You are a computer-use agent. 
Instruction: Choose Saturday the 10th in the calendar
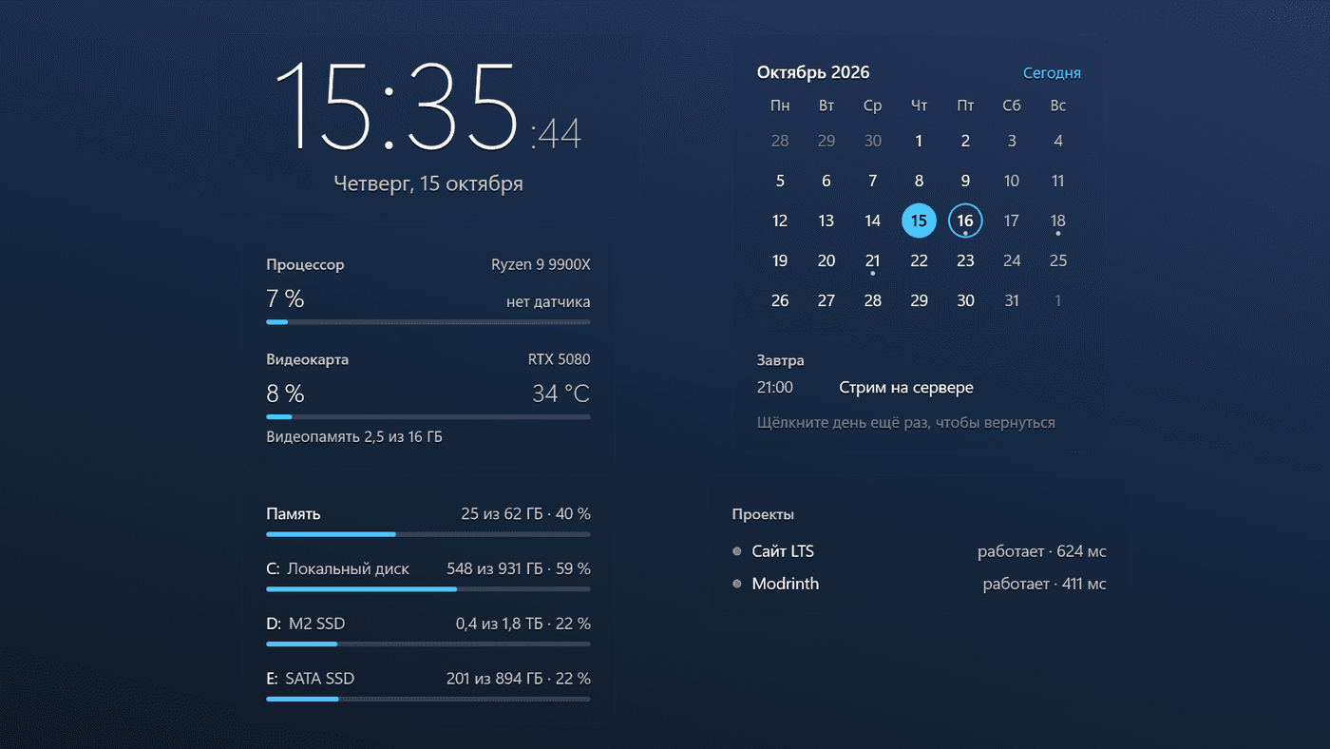coord(1012,181)
